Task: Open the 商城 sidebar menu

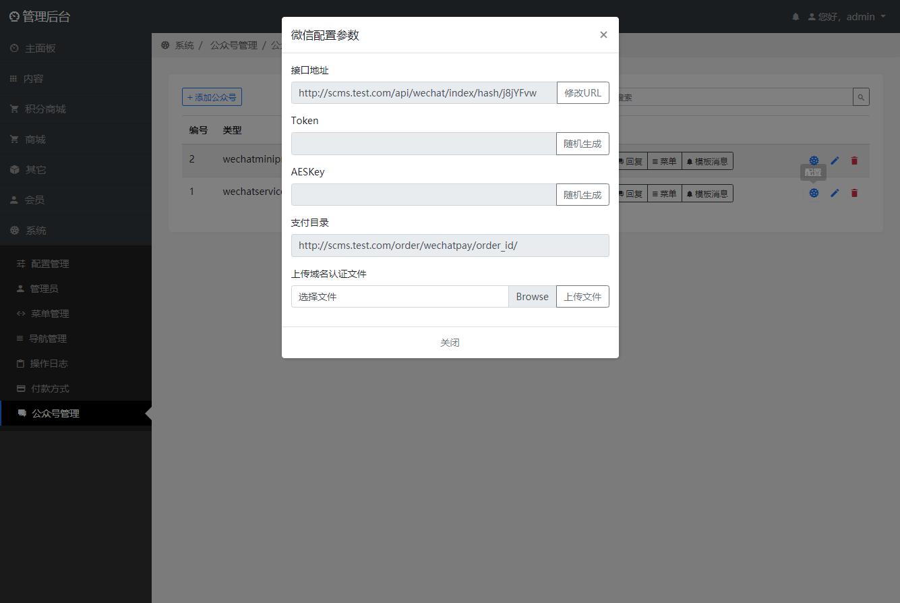Action: click(x=76, y=140)
